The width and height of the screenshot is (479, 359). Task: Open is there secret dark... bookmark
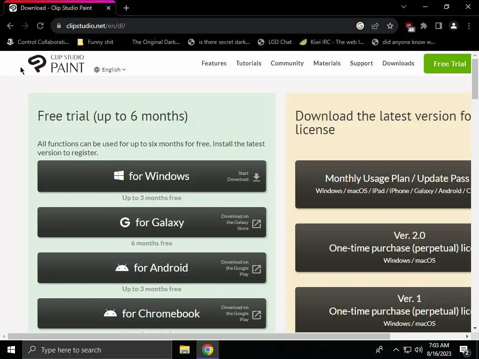pyautogui.click(x=219, y=42)
